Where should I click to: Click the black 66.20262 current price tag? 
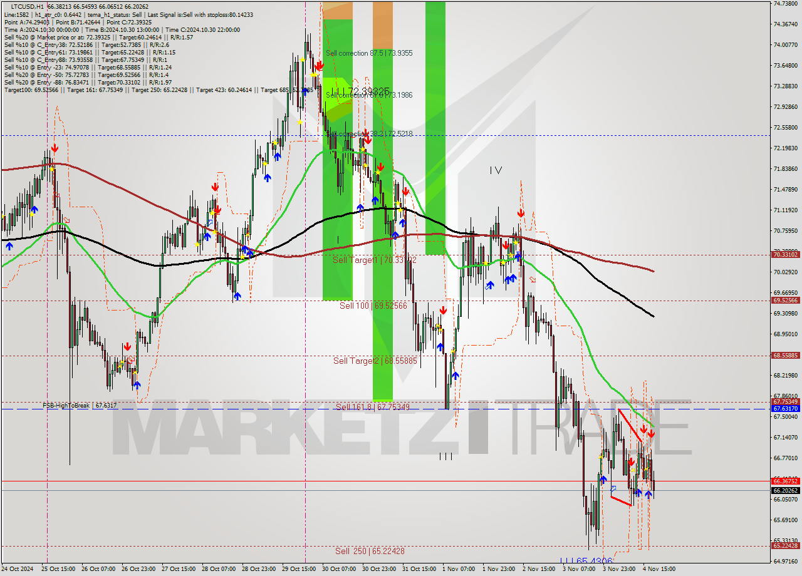pyautogui.click(x=786, y=491)
